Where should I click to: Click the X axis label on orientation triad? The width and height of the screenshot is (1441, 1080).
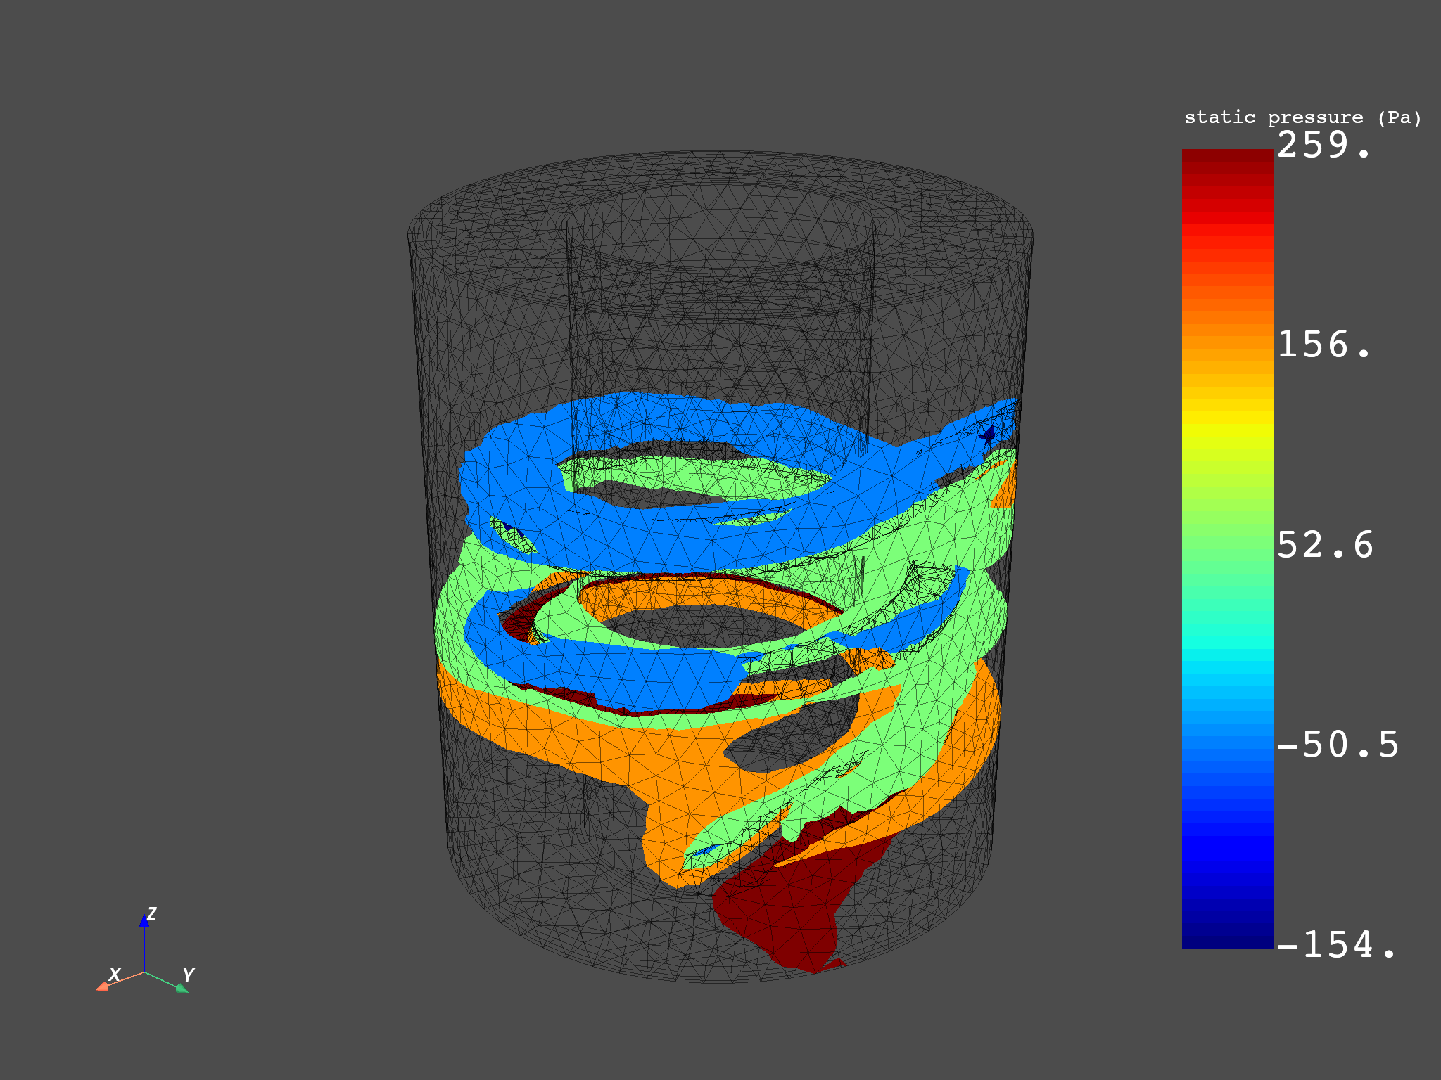click(114, 975)
